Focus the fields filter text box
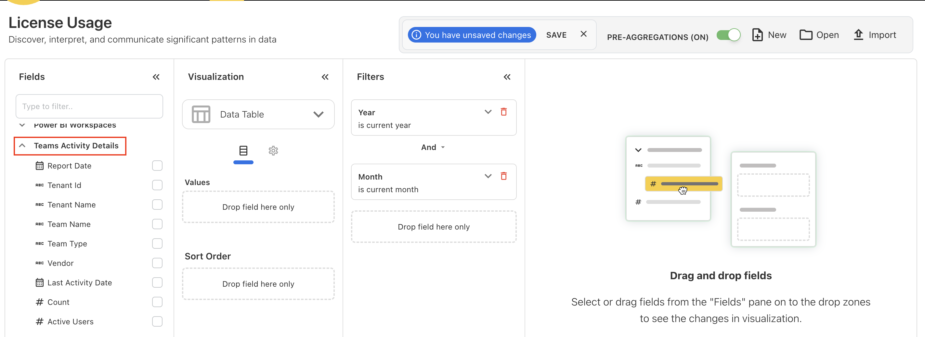The image size is (925, 337). point(89,106)
